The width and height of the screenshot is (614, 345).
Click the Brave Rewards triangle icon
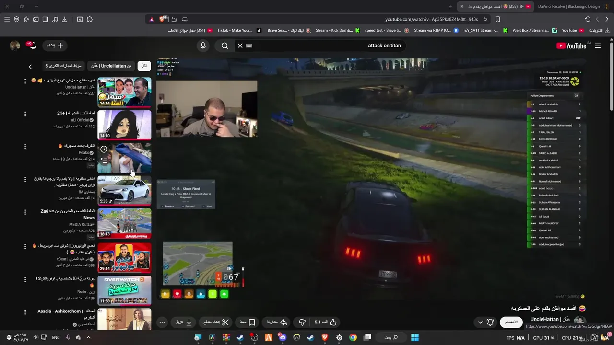point(152,19)
